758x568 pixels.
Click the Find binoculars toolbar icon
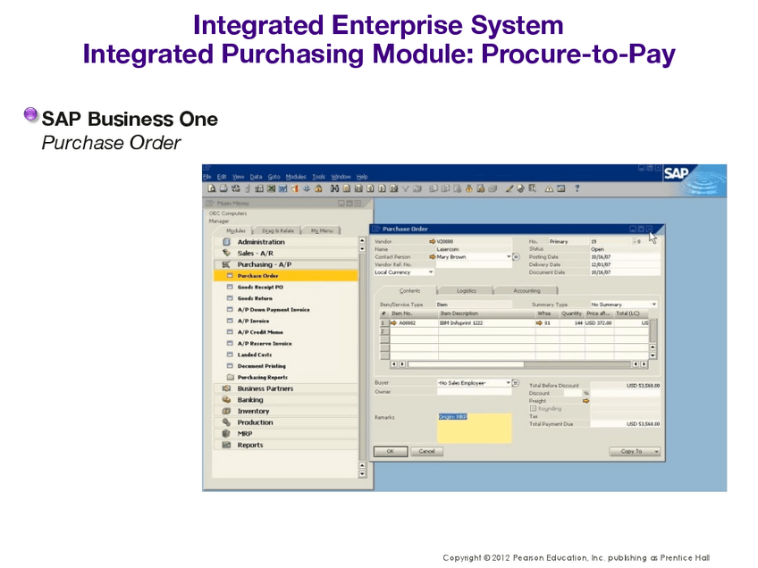(x=334, y=188)
